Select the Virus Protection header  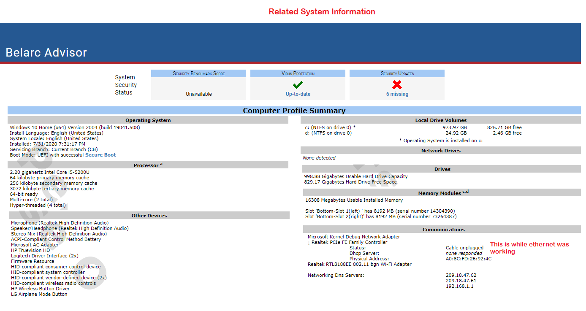(x=298, y=73)
